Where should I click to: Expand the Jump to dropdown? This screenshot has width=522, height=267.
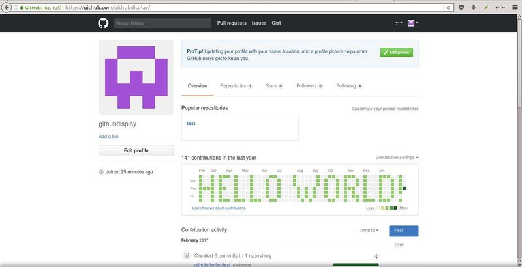[369, 230]
